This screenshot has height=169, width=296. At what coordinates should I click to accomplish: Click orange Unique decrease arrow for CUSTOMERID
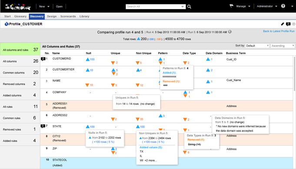pos(113,63)
